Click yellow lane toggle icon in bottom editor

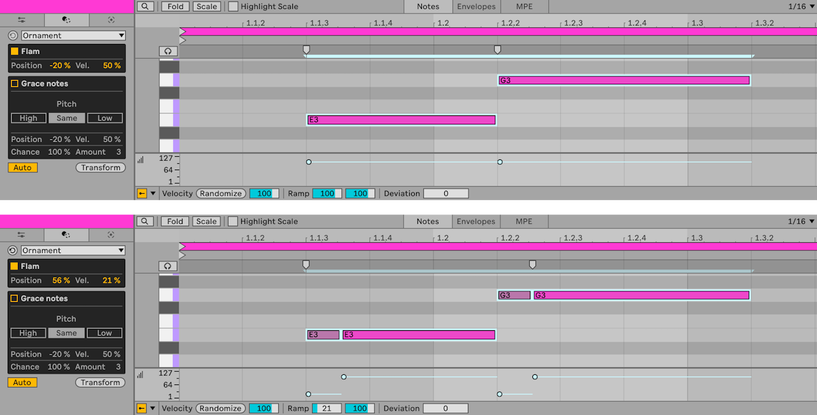pos(142,408)
